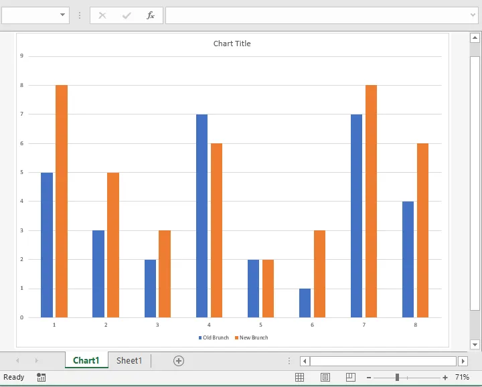Switch to the Chart1 sheet tab
The width and height of the screenshot is (482, 387).
pos(86,360)
